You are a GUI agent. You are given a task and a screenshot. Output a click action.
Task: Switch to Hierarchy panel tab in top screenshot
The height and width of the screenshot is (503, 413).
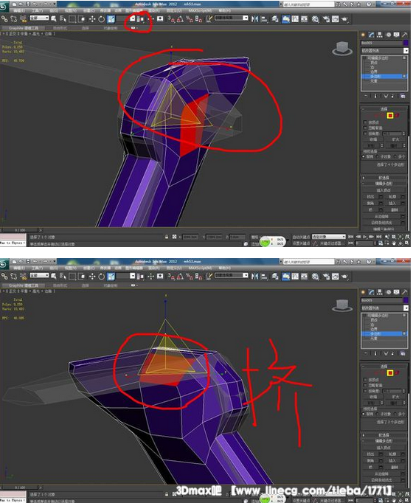[x=380, y=35]
